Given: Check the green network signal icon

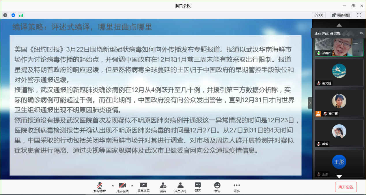Looking at the screenshot, I should coord(21,15).
